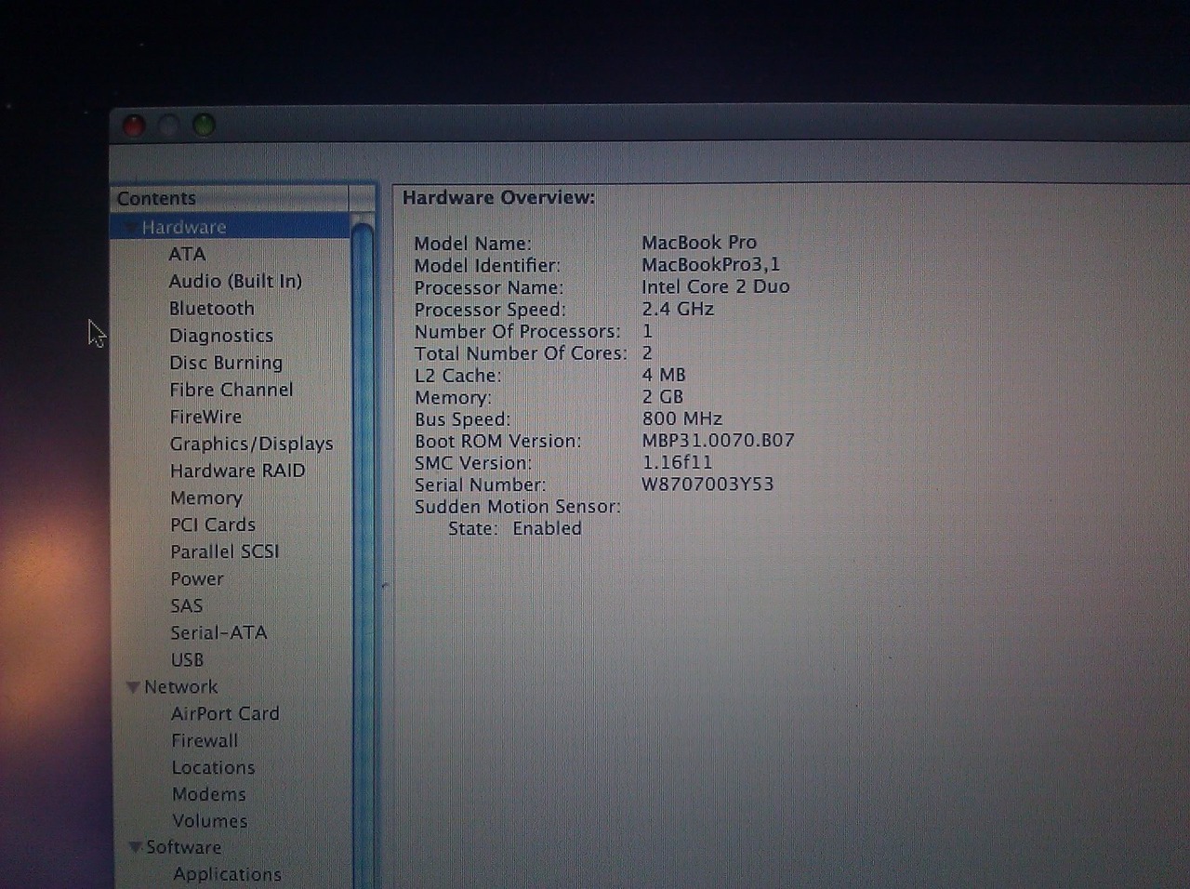Collapse the Software disclosure triangle
The height and width of the screenshot is (889, 1190).
(136, 847)
